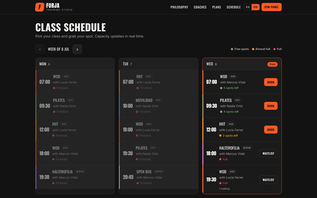Click the Easy tag on Wednesday Pilates
The width and height of the screenshot is (317, 198).
click(237, 100)
